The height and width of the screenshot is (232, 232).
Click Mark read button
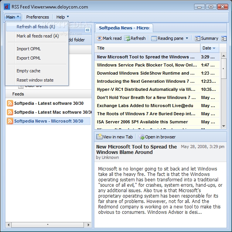tap(109, 38)
